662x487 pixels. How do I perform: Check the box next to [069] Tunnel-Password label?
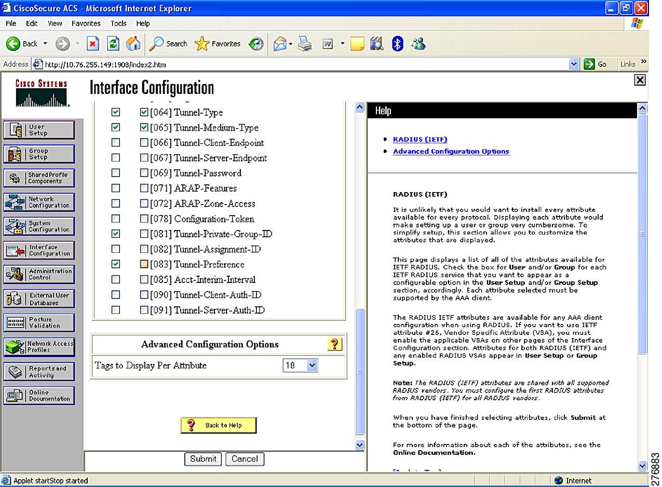click(144, 173)
